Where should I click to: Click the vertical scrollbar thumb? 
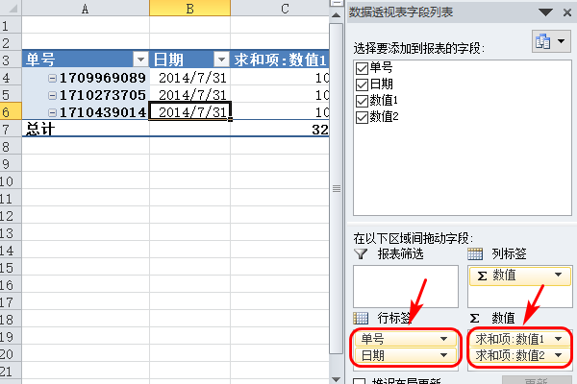tap(336, 188)
